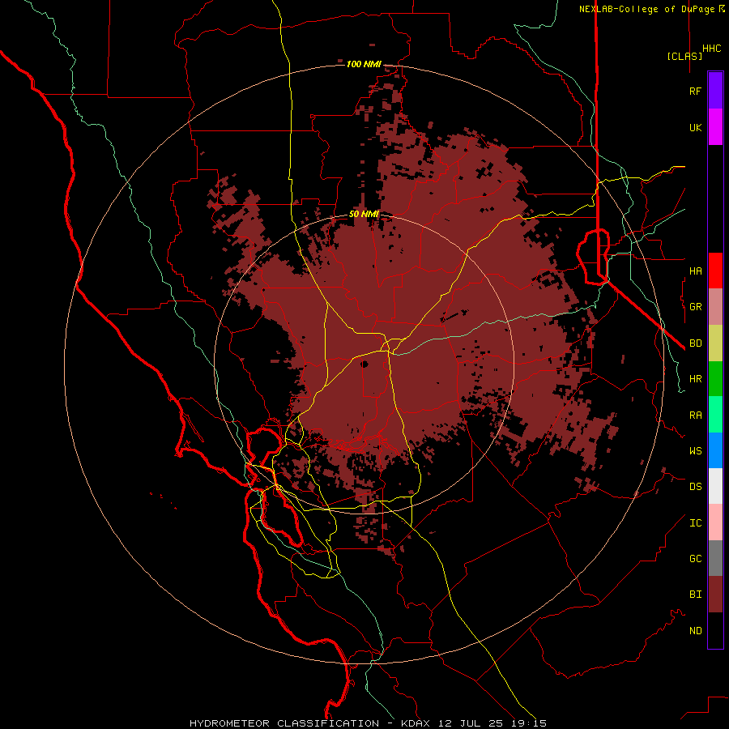Click the BD legend label
Screen dimensions: 729x729
695,343
